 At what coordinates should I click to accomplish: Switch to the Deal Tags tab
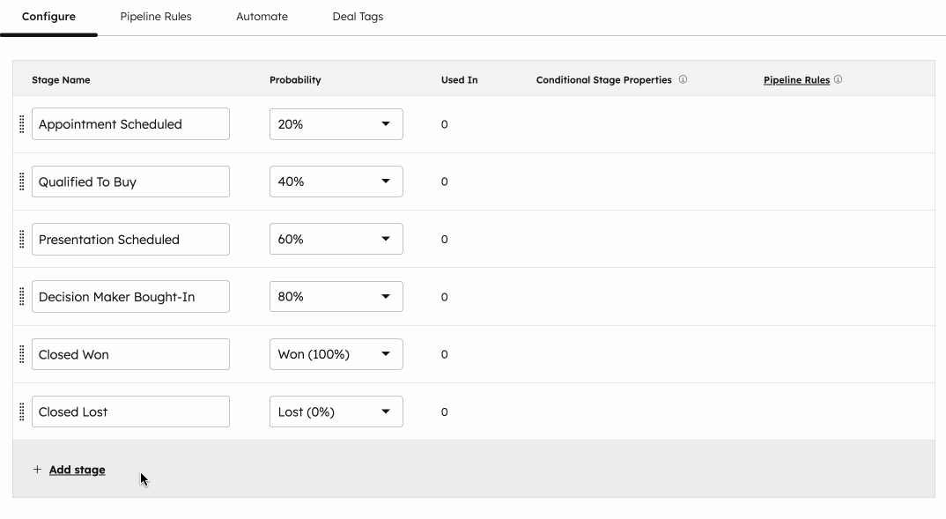click(358, 16)
